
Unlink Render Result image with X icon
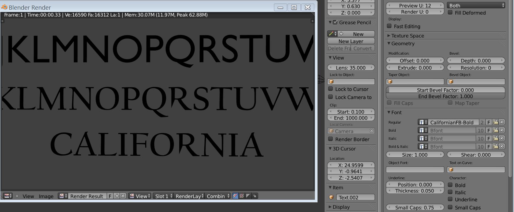tap(123, 196)
